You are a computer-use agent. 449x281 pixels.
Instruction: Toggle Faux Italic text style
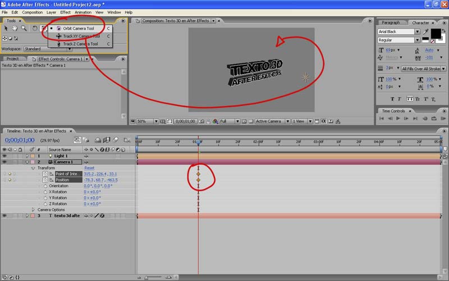point(399,99)
